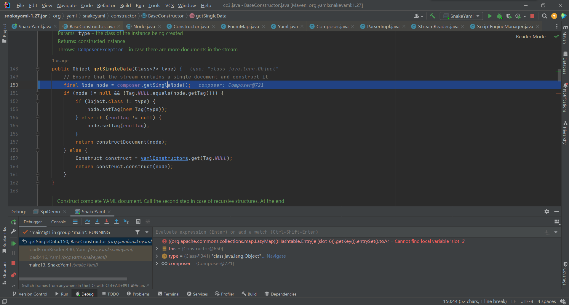The height and width of the screenshot is (305, 569).
Task: Resume program in debug sidebar
Action: point(13,243)
